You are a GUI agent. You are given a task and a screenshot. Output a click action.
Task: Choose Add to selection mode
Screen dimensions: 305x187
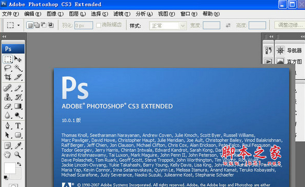(37, 25)
